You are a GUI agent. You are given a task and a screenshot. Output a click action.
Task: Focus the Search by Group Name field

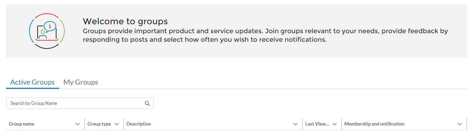click(x=80, y=103)
